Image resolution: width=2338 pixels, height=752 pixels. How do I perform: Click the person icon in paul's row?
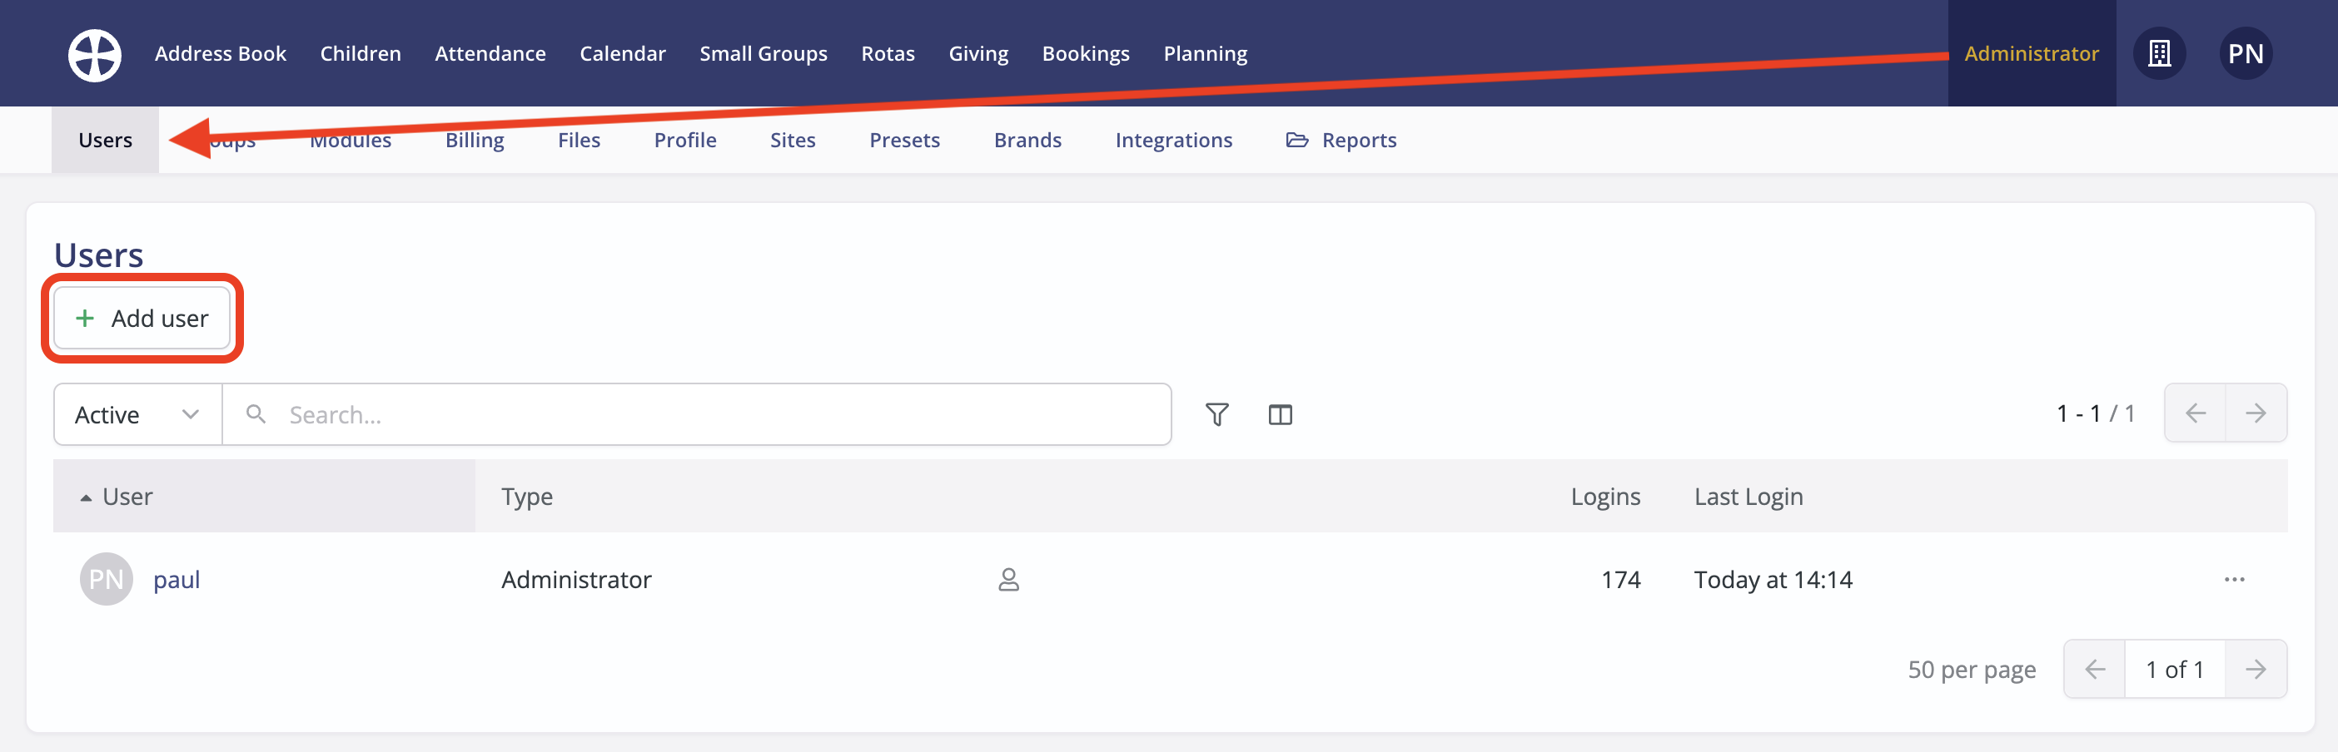(1009, 580)
